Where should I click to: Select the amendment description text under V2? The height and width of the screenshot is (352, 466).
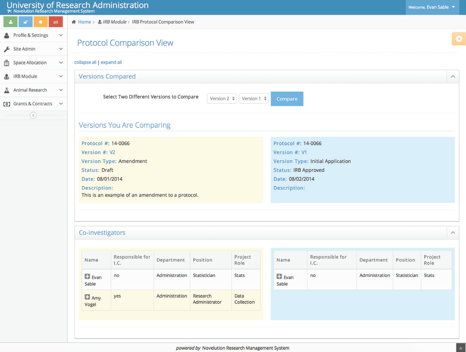140,195
